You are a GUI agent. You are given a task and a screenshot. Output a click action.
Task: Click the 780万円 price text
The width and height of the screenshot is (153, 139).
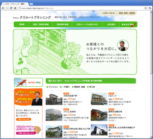(71, 99)
